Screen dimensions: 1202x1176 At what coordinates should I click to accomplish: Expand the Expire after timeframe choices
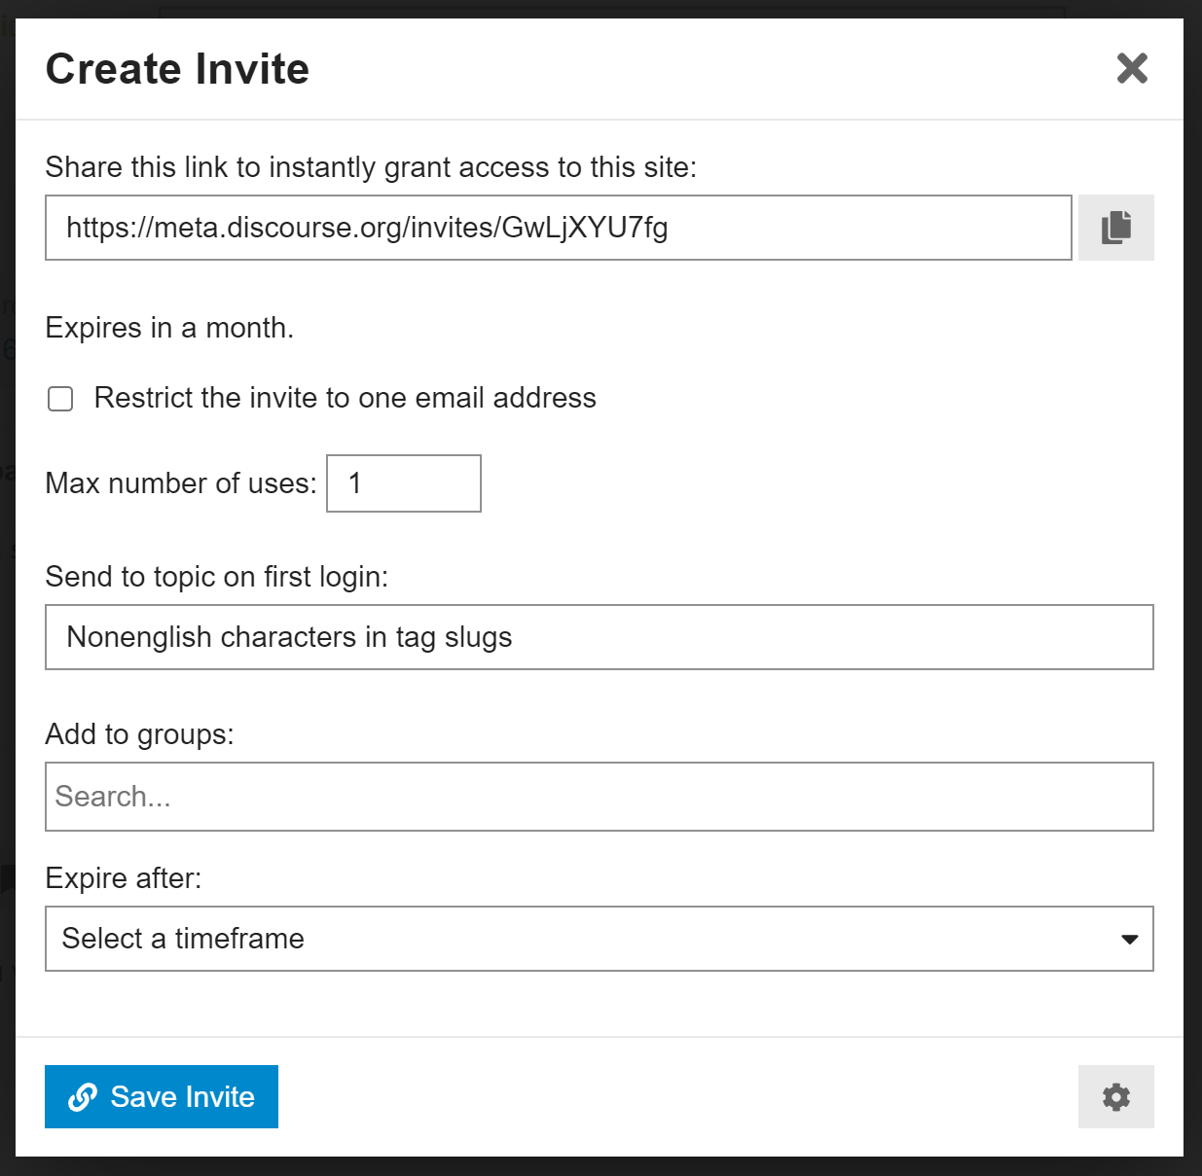pyautogui.click(x=599, y=939)
